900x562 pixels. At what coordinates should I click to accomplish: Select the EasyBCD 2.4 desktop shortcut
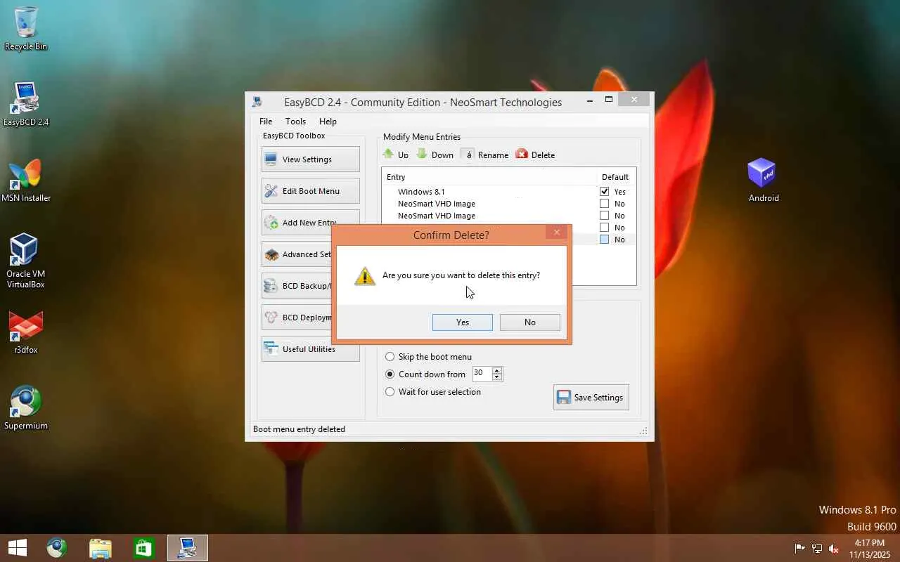pos(26,105)
